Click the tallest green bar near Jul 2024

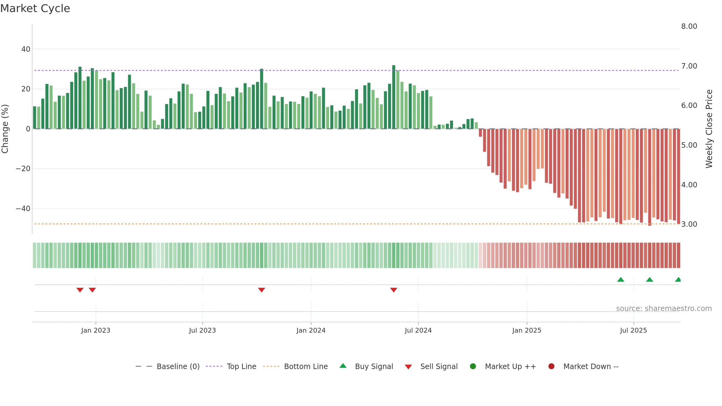tap(393, 97)
